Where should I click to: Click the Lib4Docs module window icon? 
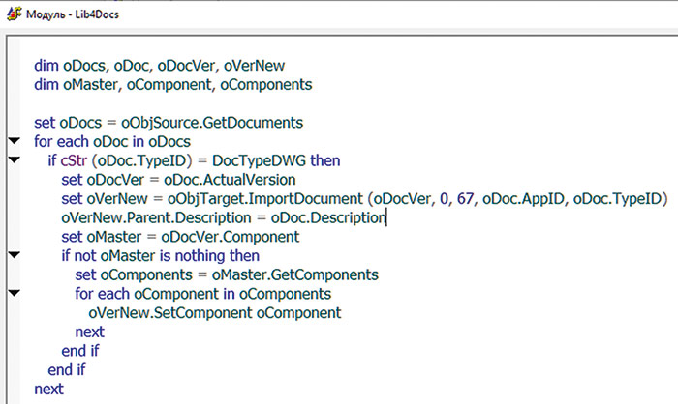[14, 14]
